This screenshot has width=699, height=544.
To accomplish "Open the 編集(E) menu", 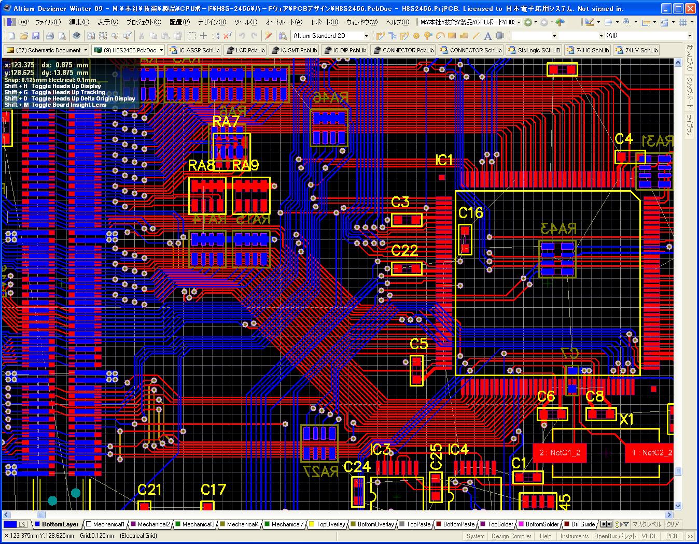I will (x=79, y=22).
